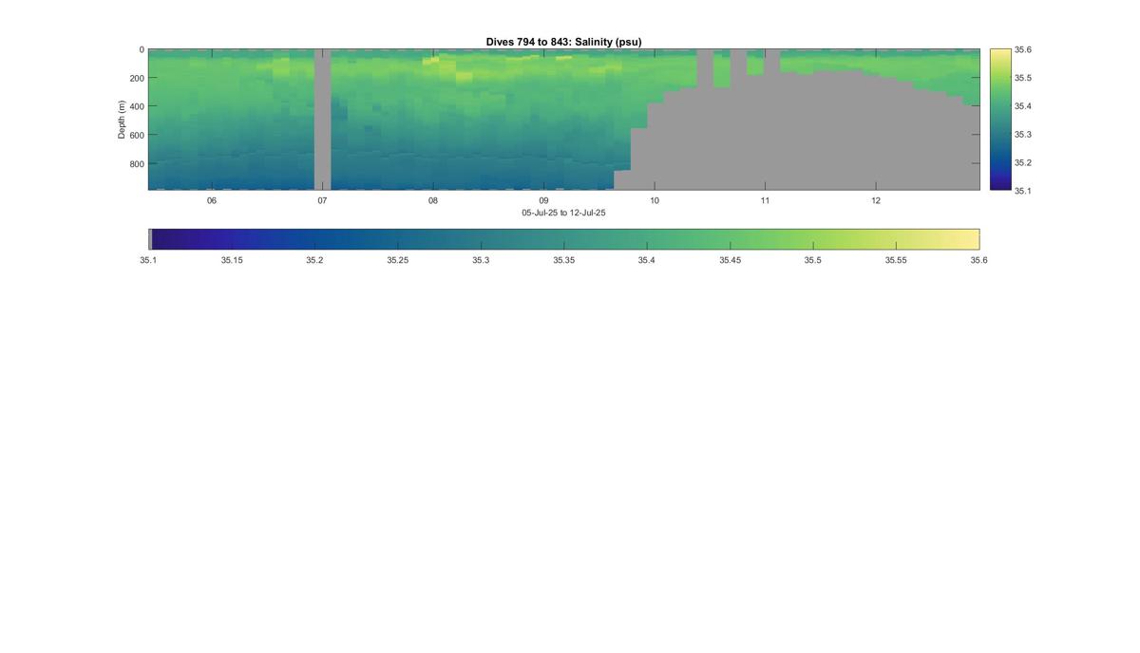Select the x-axis tick label 06
This screenshot has width=1140, height=653.
212,200
